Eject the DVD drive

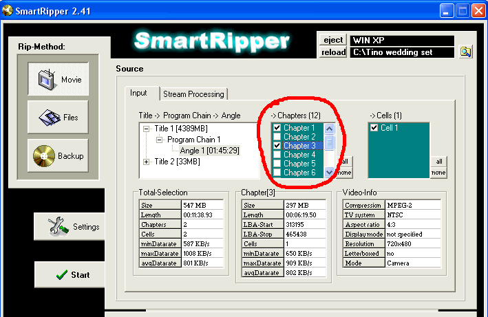(x=333, y=40)
